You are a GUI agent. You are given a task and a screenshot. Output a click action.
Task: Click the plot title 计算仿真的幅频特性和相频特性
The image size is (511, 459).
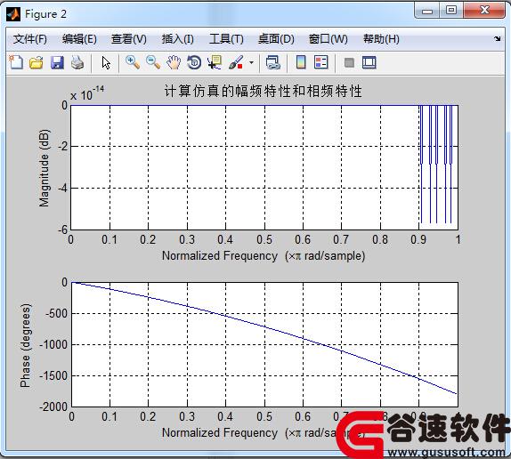[263, 91]
